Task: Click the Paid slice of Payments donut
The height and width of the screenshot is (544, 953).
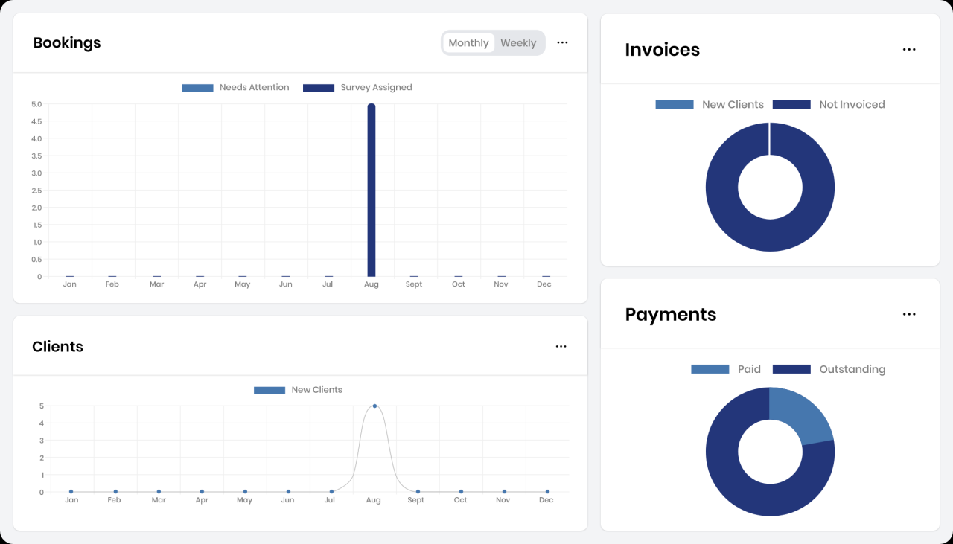Action: [x=803, y=415]
